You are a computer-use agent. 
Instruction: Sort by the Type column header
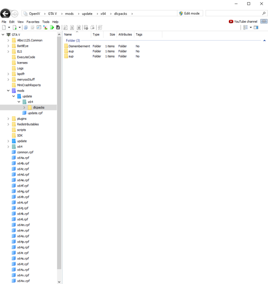pos(97,34)
